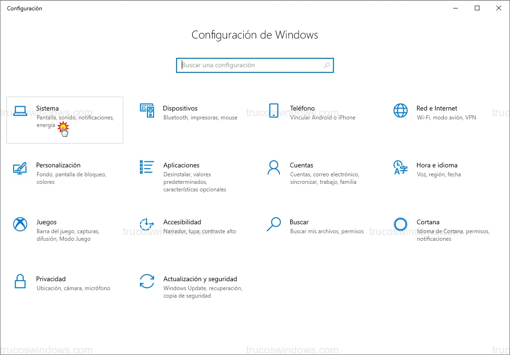Focus the 'Buscar una configuración' search box
The width and height of the screenshot is (510, 355).
[x=251, y=65]
